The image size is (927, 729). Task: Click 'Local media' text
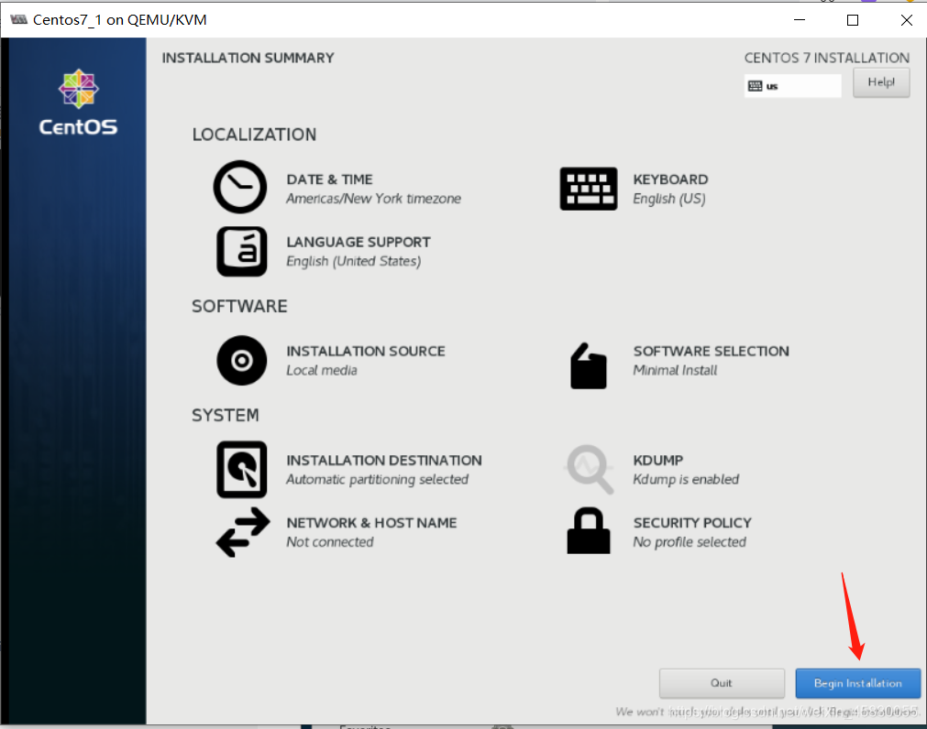[322, 371]
